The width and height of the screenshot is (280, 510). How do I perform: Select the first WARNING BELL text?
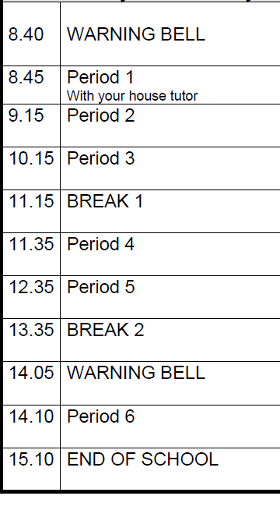click(x=136, y=34)
